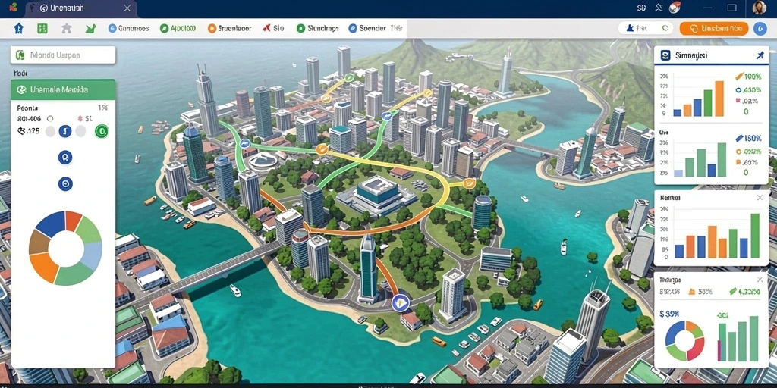Click the orange segment of the large donut chart
Image resolution: width=777 pixels, height=388 pixels.
[43, 268]
